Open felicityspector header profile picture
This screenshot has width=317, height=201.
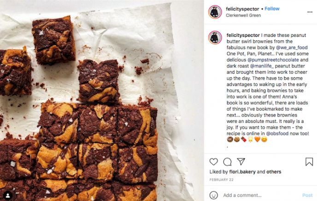(x=215, y=12)
